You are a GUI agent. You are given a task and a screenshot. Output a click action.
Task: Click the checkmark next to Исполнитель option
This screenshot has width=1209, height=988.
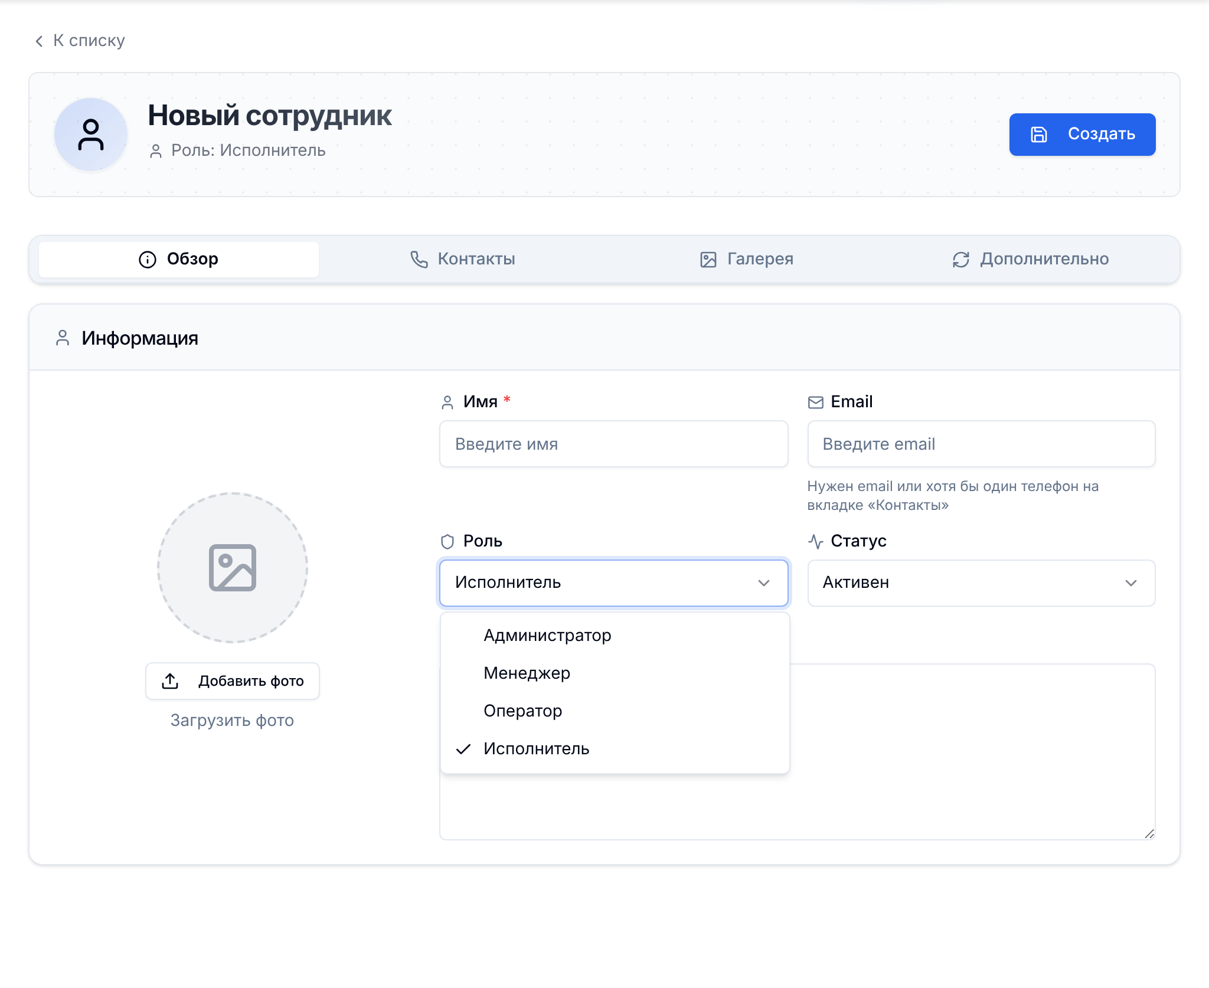[463, 749]
